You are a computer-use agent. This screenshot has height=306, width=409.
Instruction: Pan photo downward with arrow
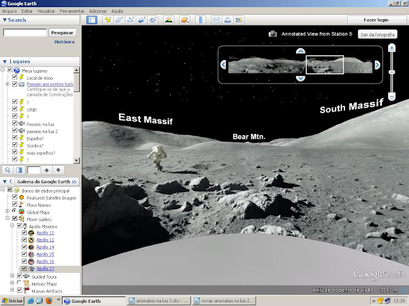click(x=300, y=78)
